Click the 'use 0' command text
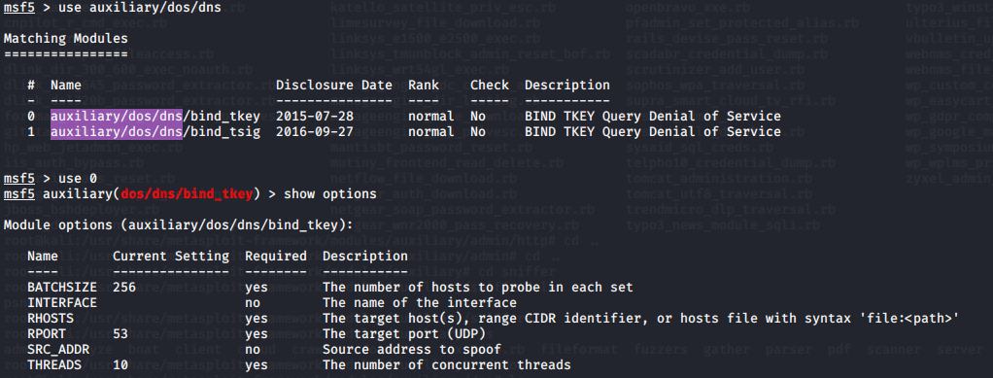Screen dimensions: 993x378 78,178
